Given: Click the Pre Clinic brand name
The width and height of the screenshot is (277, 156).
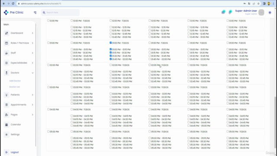Looking at the screenshot, I should point(16,13).
